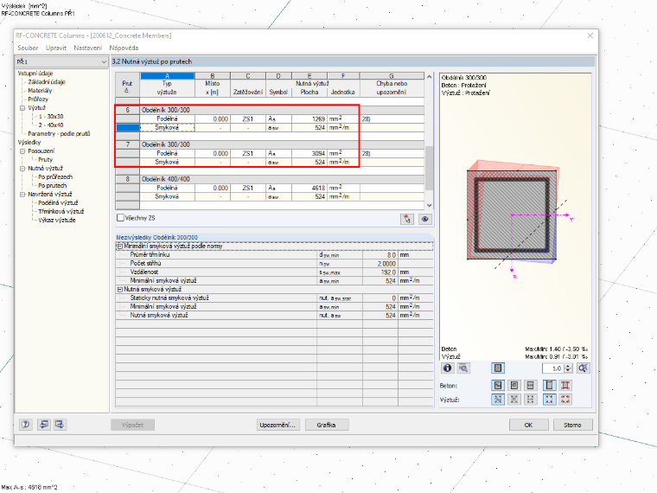
Task: Toggle the eye view mode icon
Action: [424, 219]
